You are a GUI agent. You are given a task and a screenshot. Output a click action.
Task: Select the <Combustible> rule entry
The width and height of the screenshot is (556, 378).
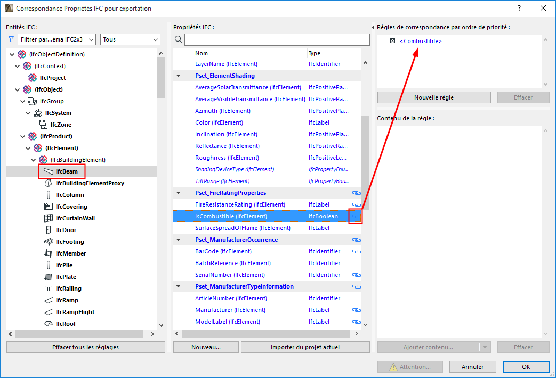(421, 41)
